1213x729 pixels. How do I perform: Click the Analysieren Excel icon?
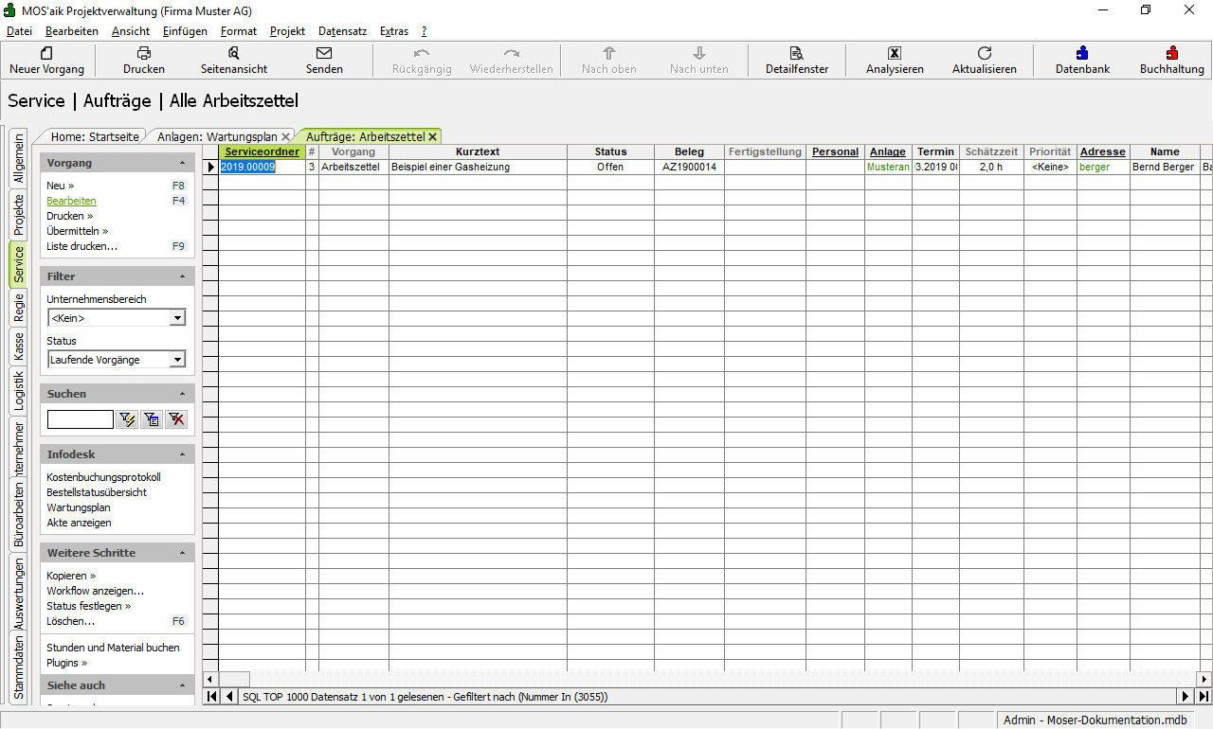[x=894, y=53]
